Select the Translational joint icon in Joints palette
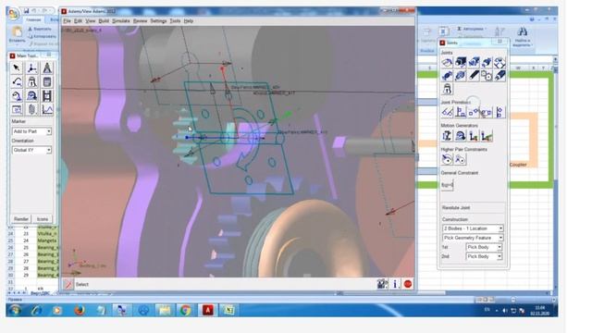 (461, 63)
